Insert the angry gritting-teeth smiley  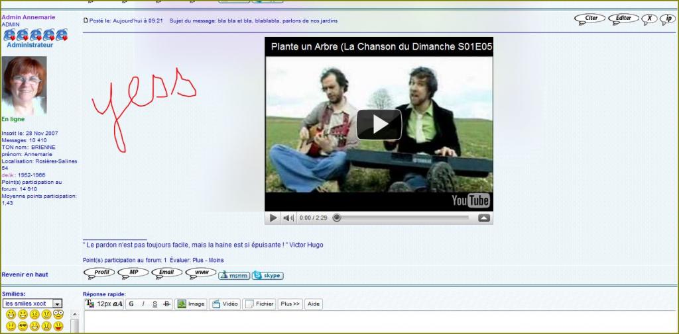46,326
